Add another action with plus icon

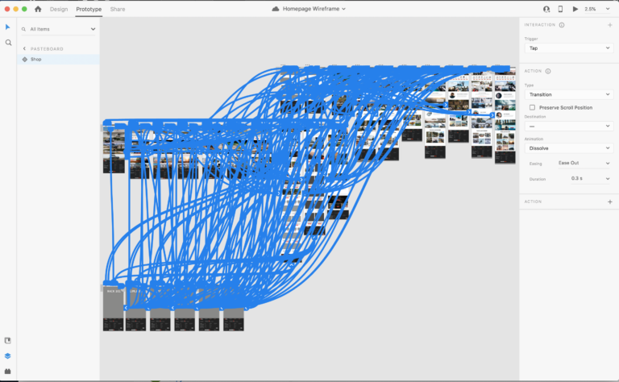click(x=610, y=201)
